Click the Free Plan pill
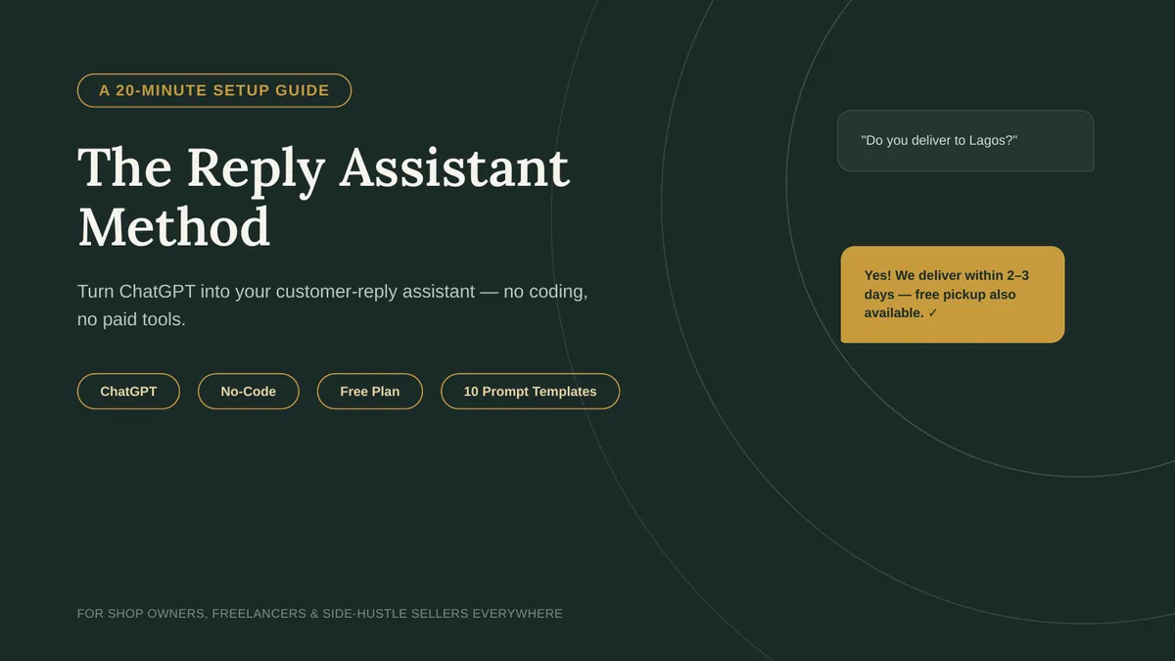This screenshot has height=661, width=1175. pyautogui.click(x=370, y=391)
